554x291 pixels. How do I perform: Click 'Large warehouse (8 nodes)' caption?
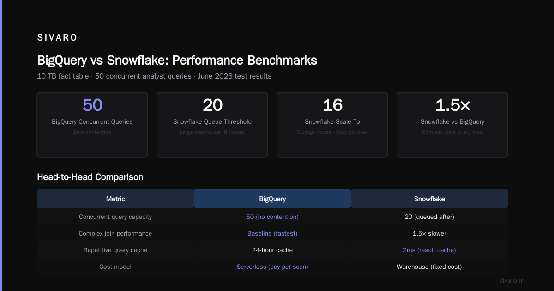coord(212,132)
